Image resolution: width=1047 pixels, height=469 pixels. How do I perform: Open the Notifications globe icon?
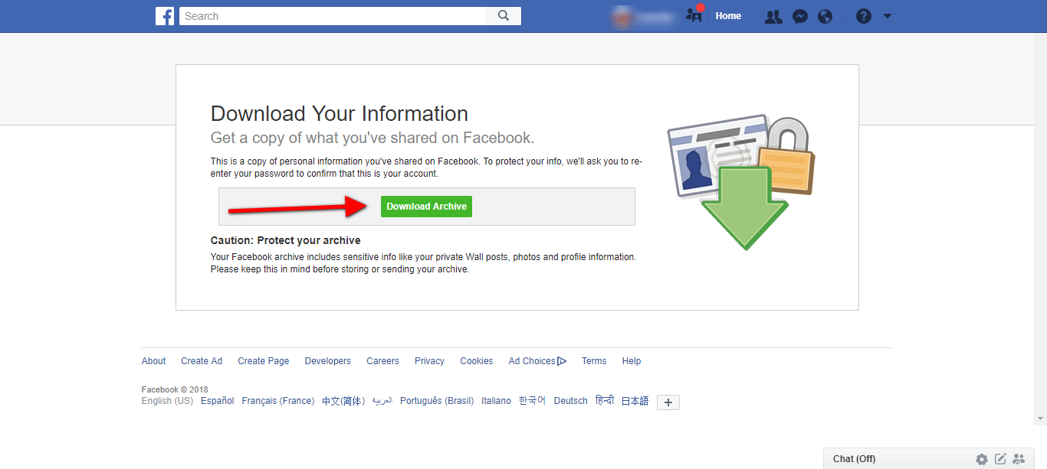tap(825, 16)
